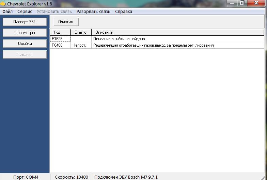The width and height of the screenshot is (267, 180).
Task: Click the empty Статус cell of P1626
Action: click(x=81, y=39)
